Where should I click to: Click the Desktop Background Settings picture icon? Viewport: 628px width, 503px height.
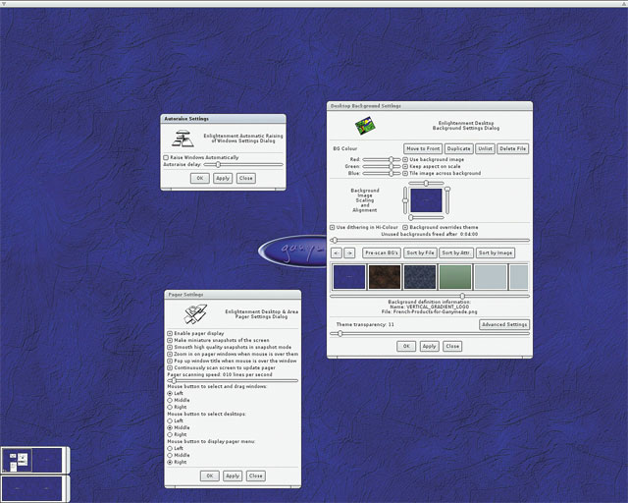[x=365, y=126]
